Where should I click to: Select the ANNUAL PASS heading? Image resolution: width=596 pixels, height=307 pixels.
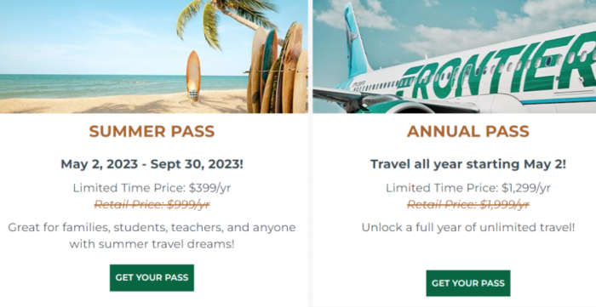[468, 132]
